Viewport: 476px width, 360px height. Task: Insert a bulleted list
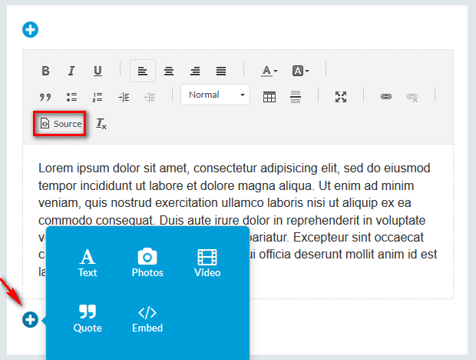click(71, 97)
